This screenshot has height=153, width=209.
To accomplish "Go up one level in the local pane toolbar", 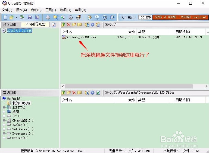I will (63, 93).
